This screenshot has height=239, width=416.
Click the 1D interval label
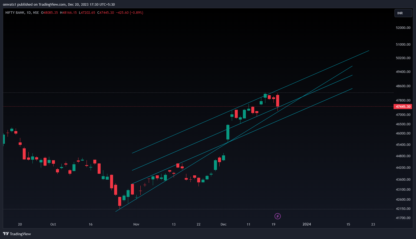click(x=29, y=13)
